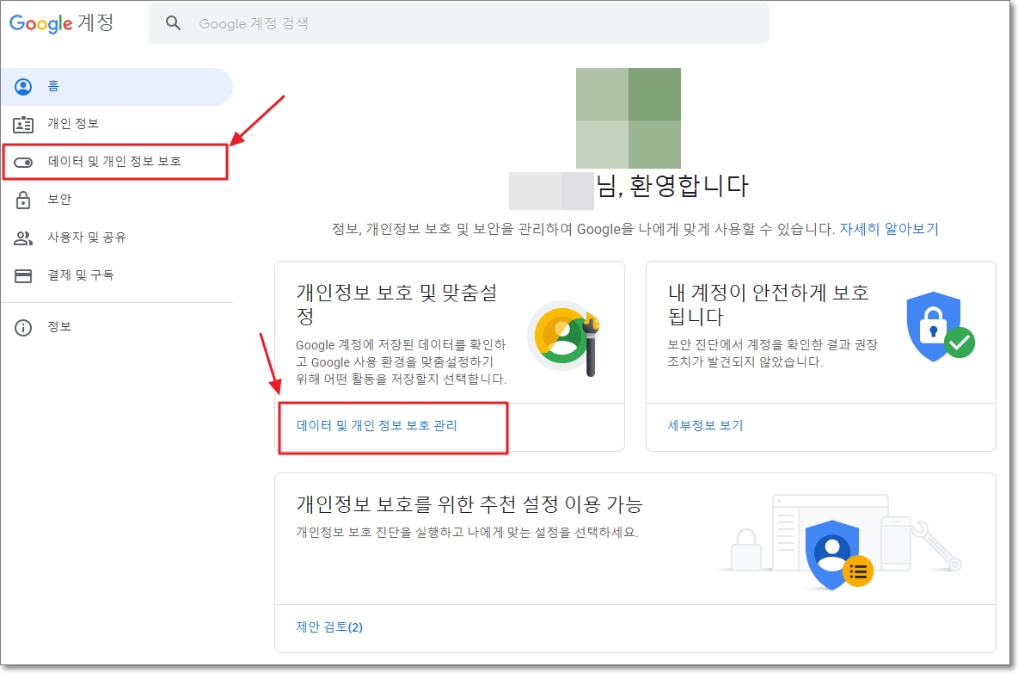Open the 결제 및 구독 menu item
Screen dimensions: 1018x673
(x=117, y=275)
